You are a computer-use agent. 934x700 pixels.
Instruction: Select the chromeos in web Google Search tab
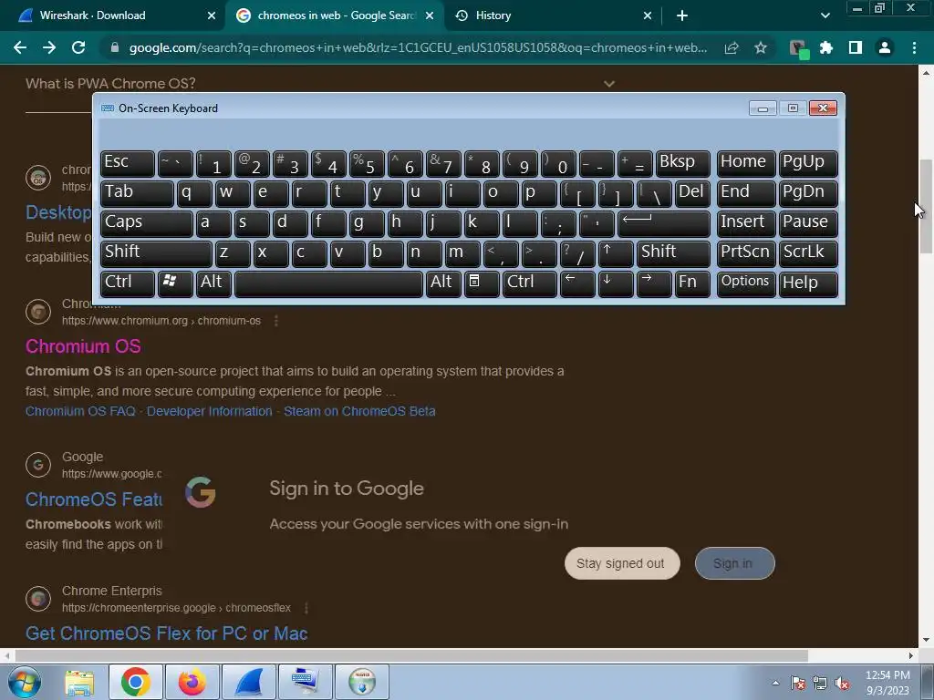tap(336, 15)
